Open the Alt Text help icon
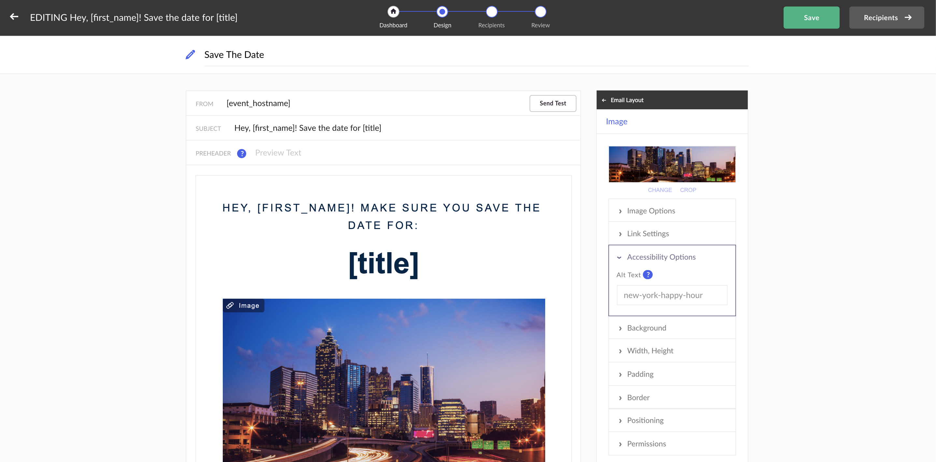The width and height of the screenshot is (936, 462). click(x=647, y=275)
